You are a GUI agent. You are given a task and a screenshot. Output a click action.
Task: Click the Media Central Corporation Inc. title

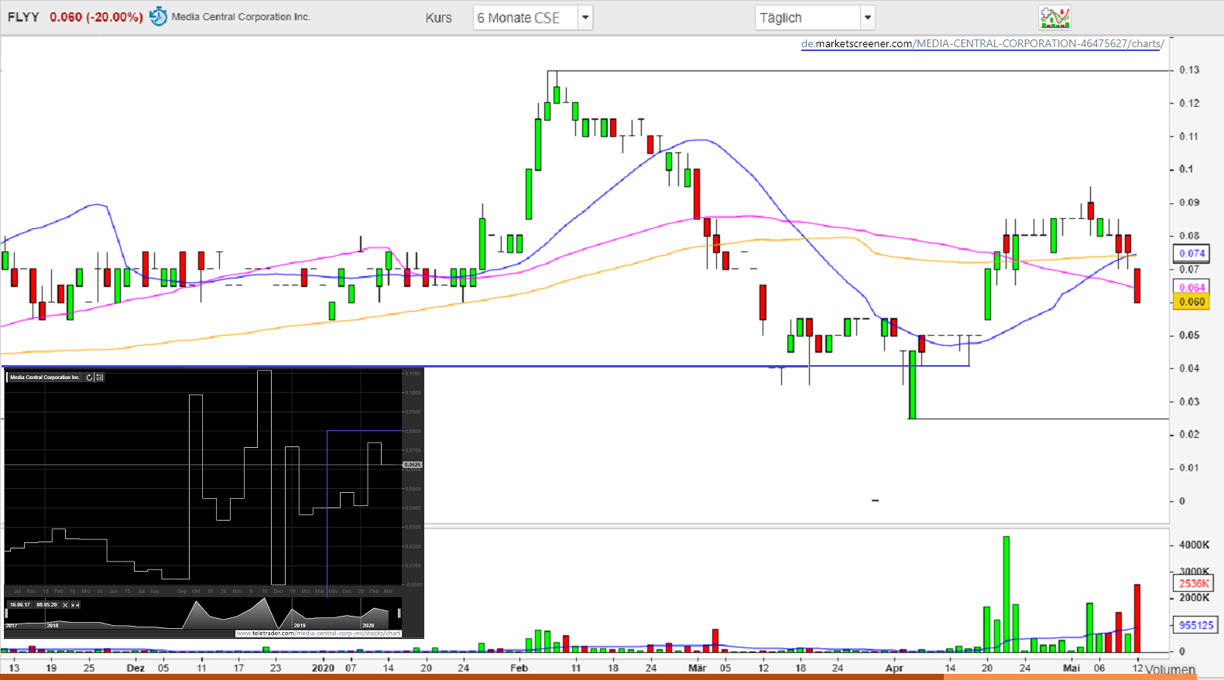241,16
